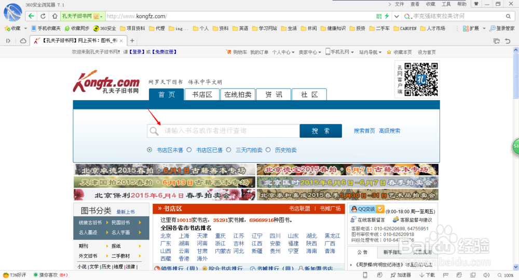Click the 【登录】 link
519x280 pixels.
tap(137, 52)
